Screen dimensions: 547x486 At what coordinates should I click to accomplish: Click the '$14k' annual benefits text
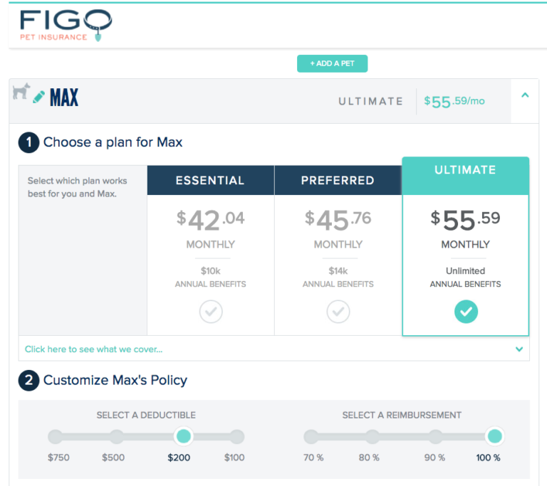point(338,271)
